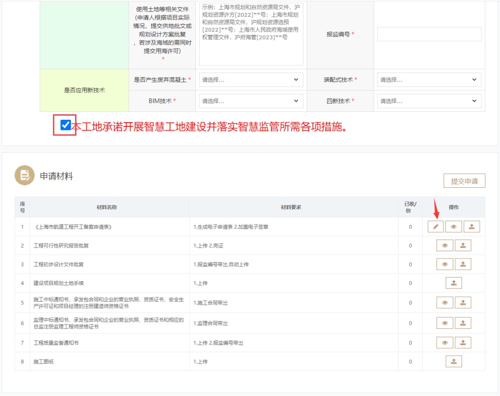Click the 报监编号 input field
Screen dimensions: 500x396
point(429,34)
